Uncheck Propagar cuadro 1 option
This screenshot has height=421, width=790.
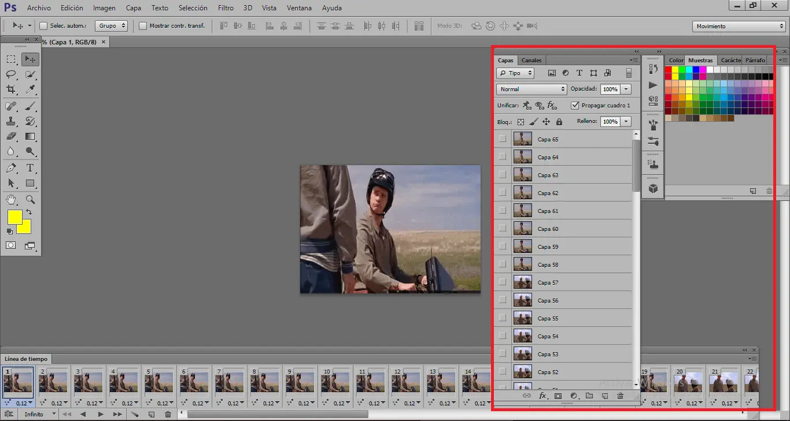(574, 106)
